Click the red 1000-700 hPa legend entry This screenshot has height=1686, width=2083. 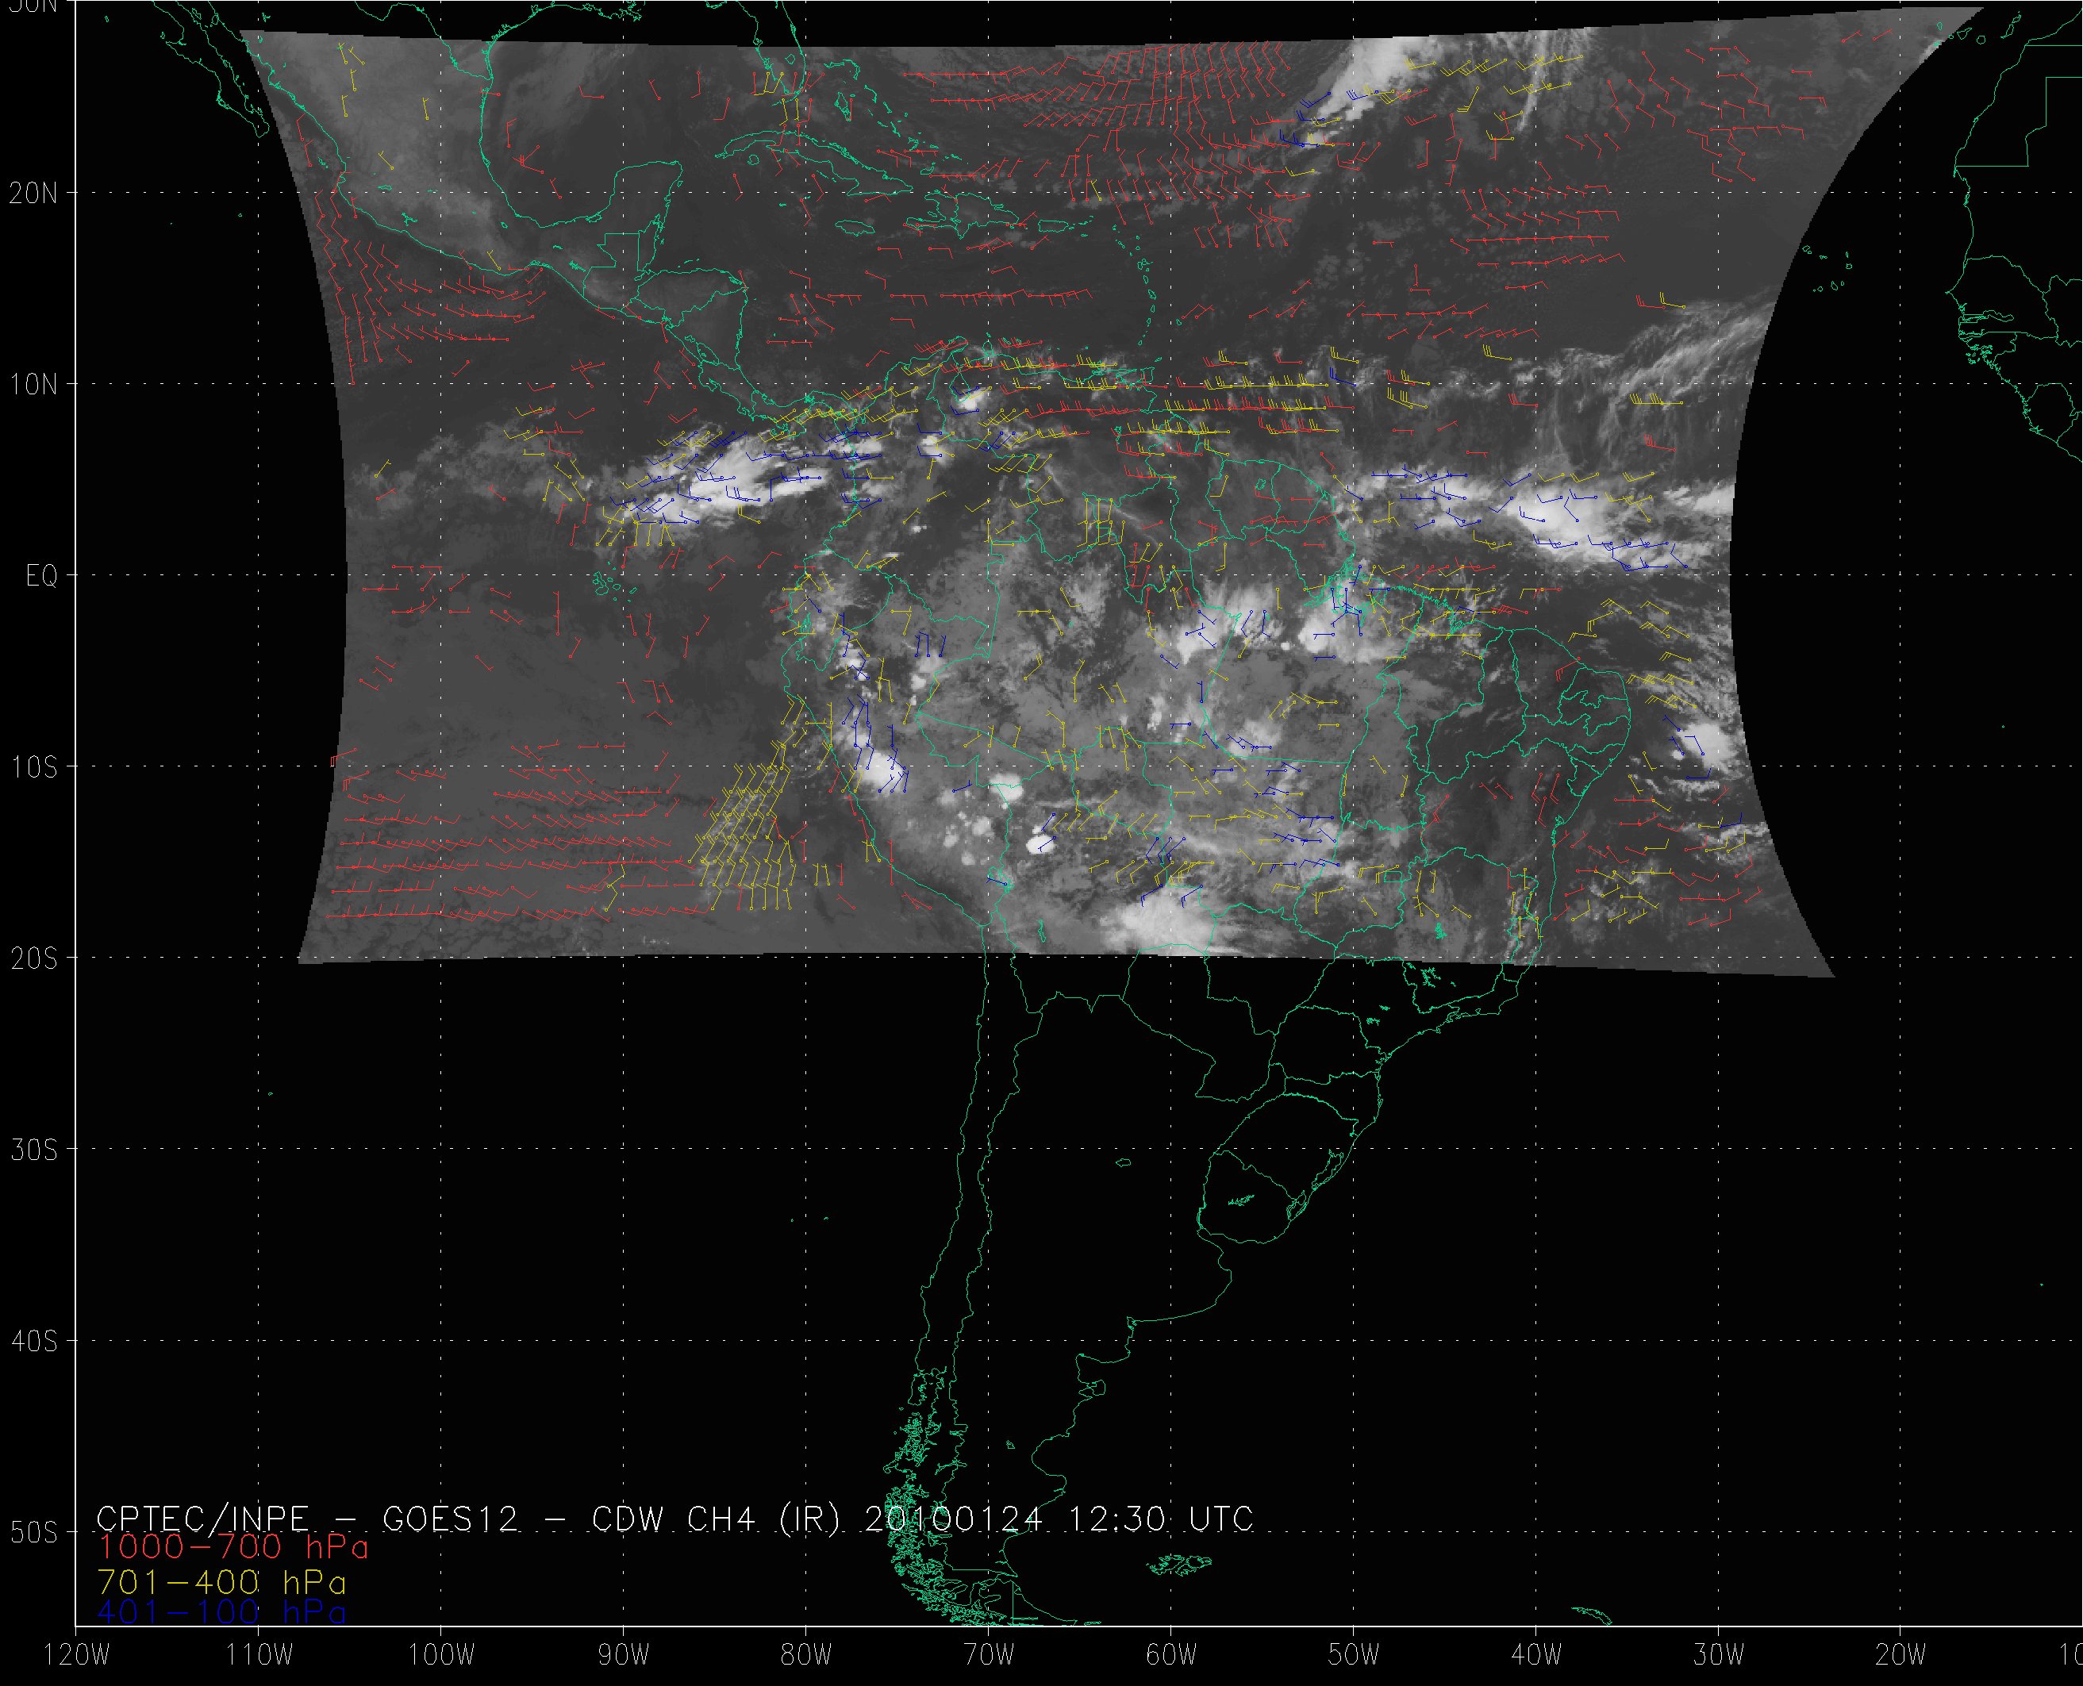point(233,1547)
